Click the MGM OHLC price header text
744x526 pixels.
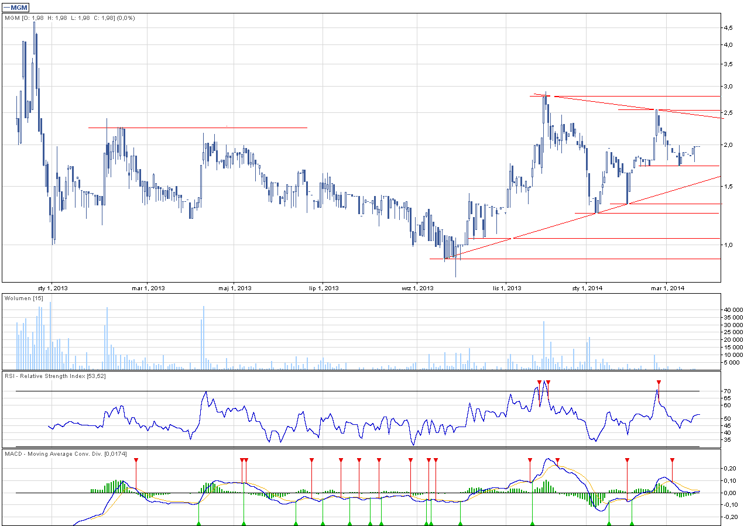(x=70, y=18)
